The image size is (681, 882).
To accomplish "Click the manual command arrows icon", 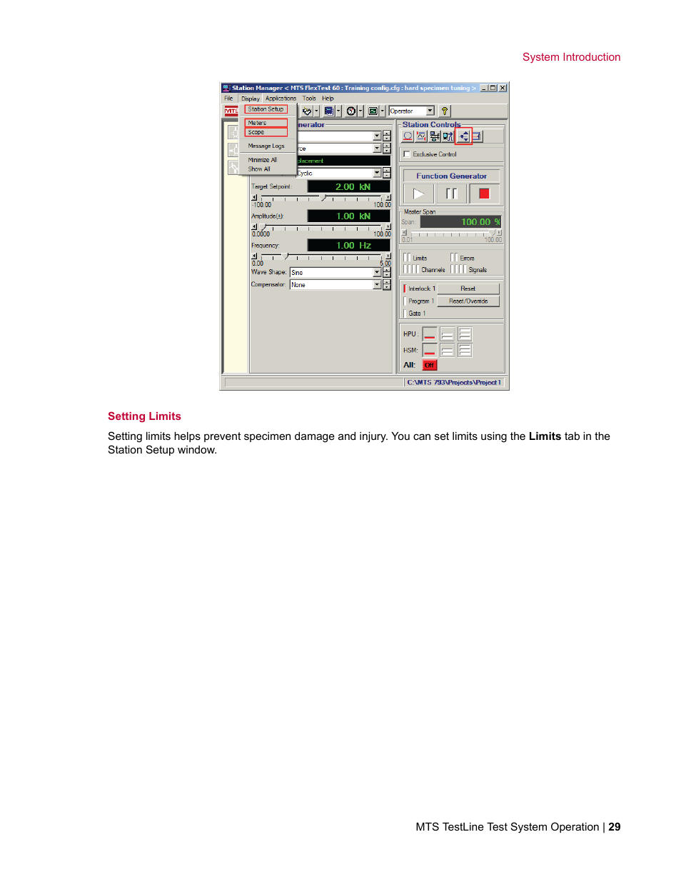I will (464, 136).
